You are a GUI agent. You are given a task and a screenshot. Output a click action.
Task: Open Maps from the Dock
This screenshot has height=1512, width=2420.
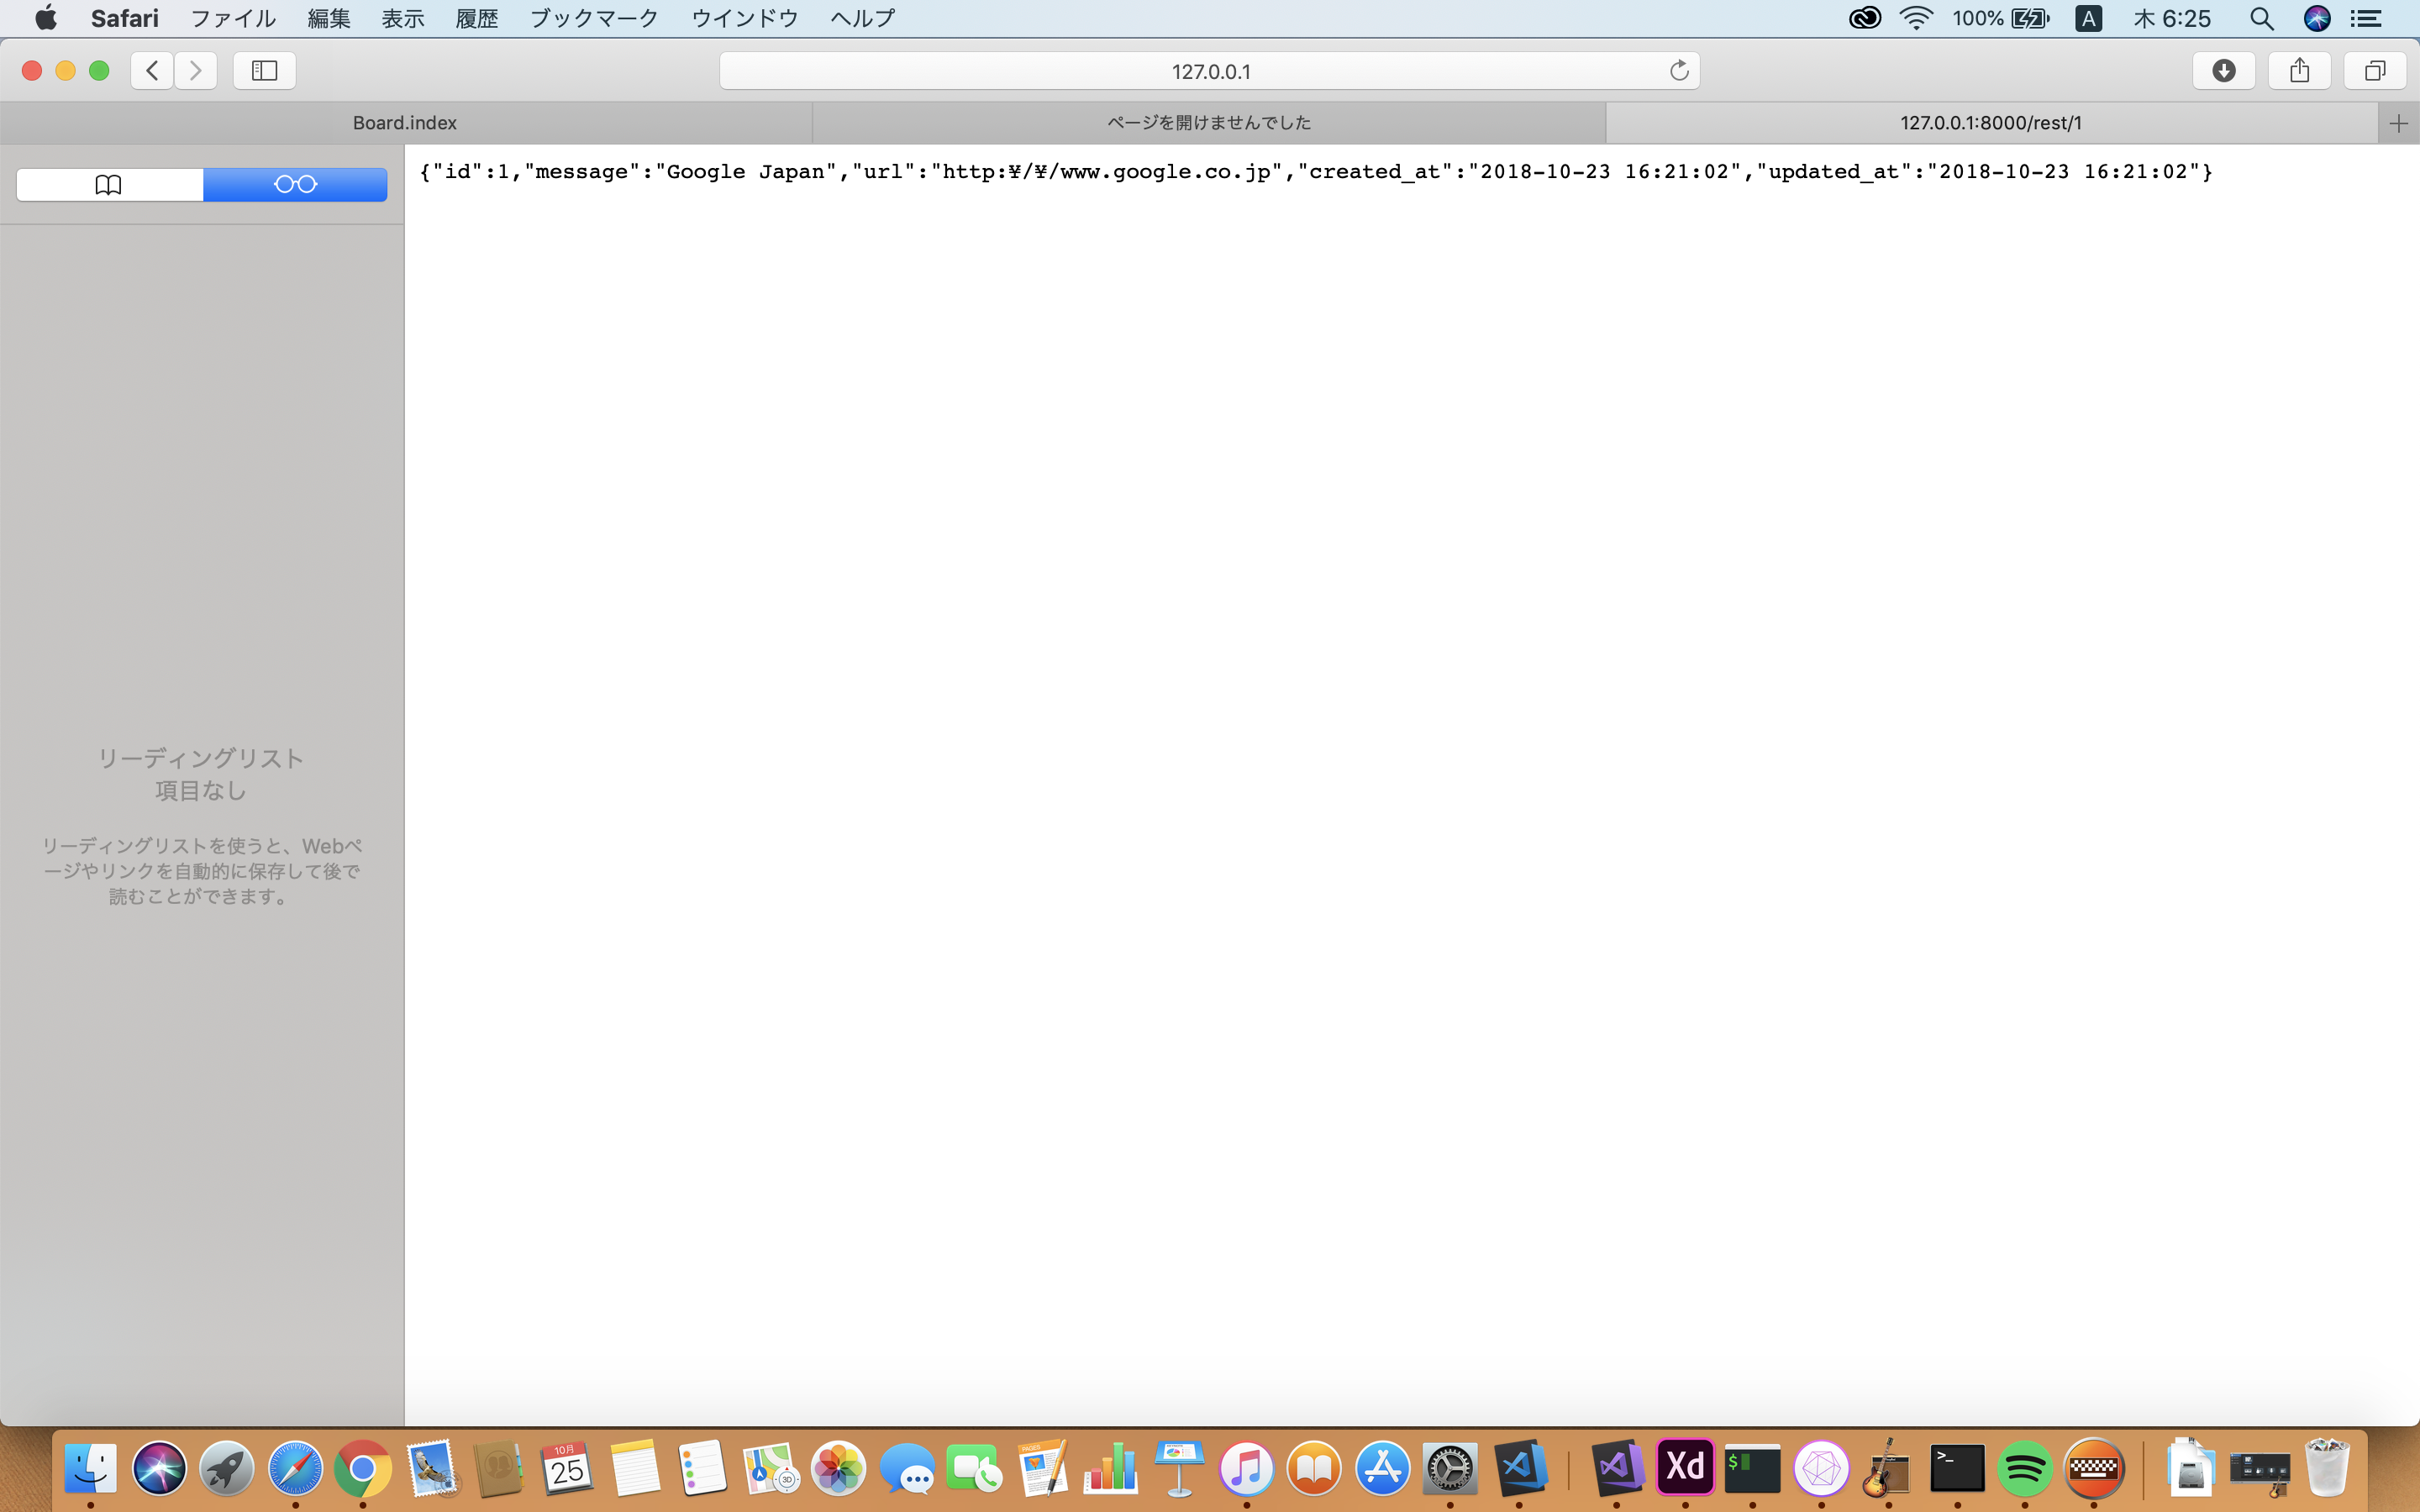click(x=771, y=1468)
